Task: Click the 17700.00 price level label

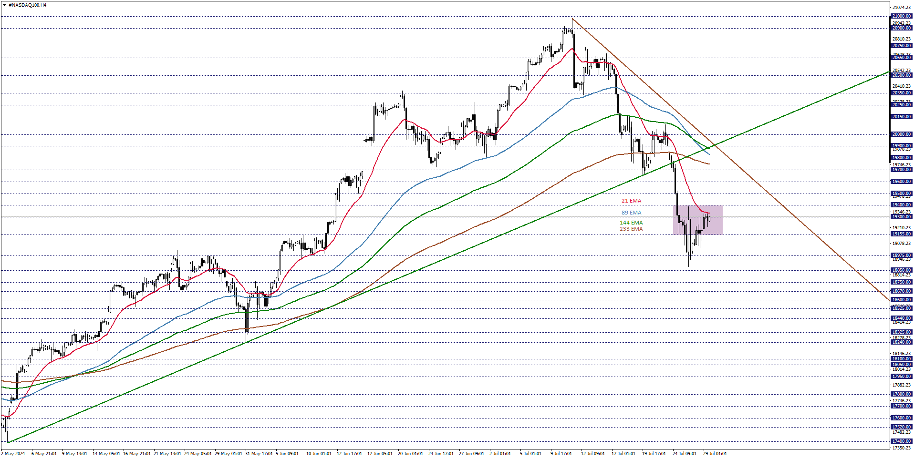Action: (902, 406)
